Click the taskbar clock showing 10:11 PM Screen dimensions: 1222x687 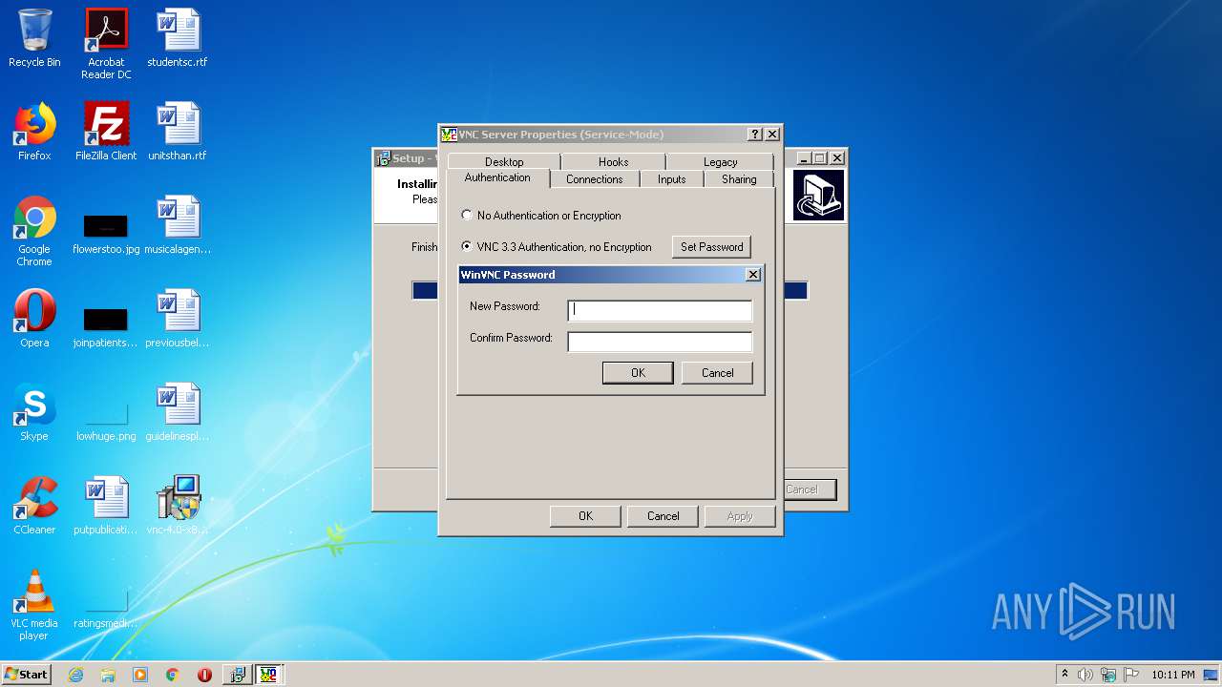(x=1172, y=675)
